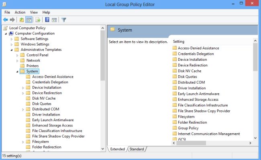Viewport: 261px width, 160px height.
Task: Click settings list scroll down arrow
Action: pyautogui.click(x=255, y=138)
